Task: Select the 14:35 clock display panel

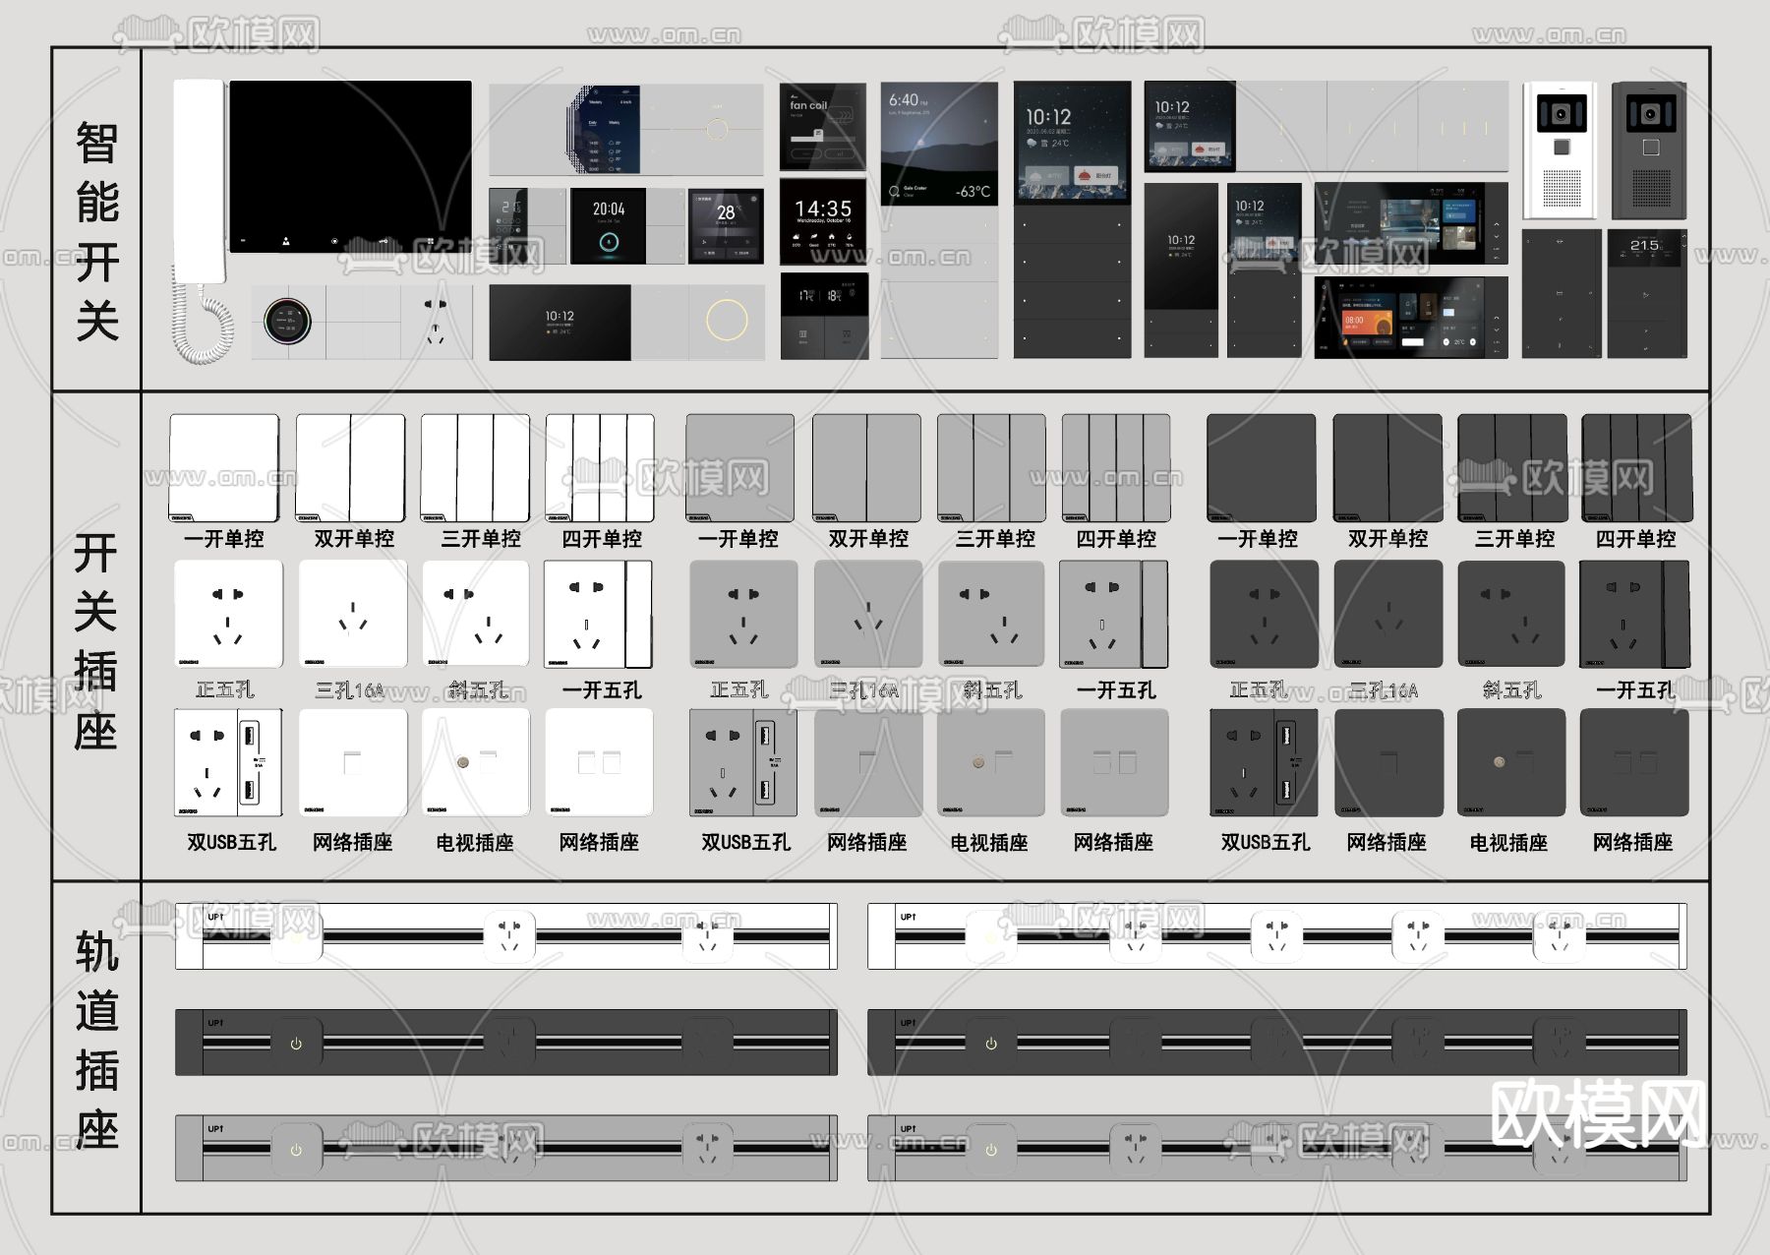Action: 823,221
